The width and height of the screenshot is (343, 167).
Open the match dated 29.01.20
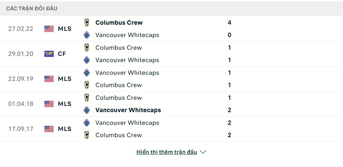click(171, 54)
